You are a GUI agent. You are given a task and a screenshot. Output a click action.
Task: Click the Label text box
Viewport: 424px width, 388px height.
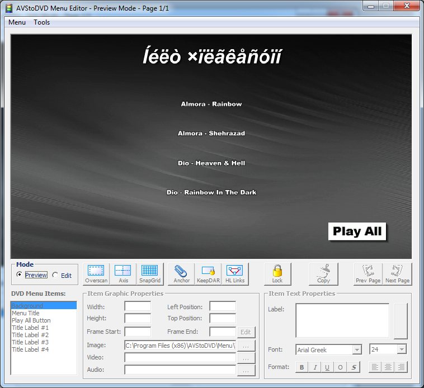click(342, 320)
